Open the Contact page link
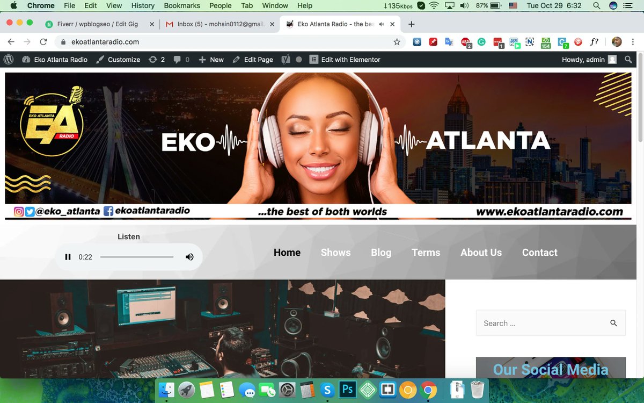 tap(539, 252)
